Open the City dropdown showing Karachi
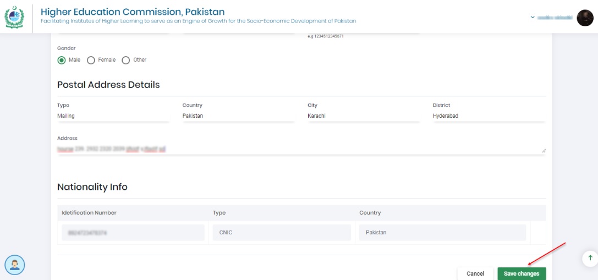Viewport: 598px width, 280px height. pyautogui.click(x=363, y=116)
